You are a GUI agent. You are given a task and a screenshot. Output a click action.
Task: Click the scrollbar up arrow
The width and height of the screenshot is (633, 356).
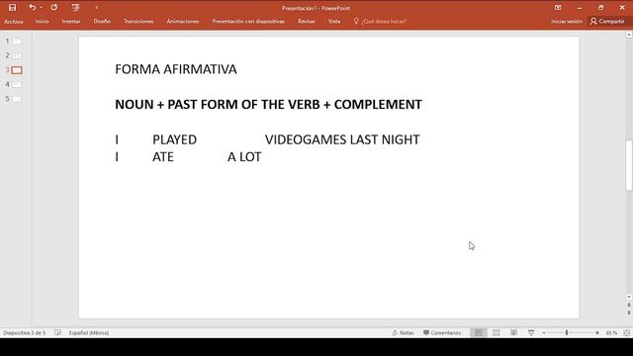tap(629, 35)
